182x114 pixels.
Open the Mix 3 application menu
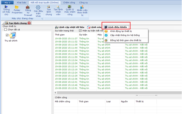[x=7, y=3]
